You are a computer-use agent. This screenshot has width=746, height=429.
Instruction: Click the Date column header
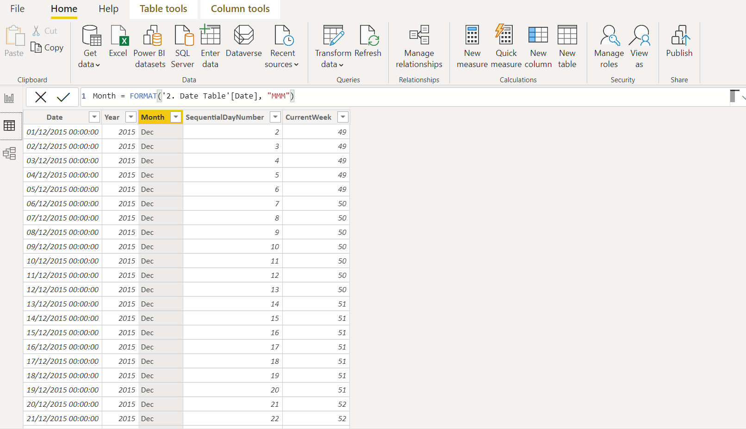click(55, 117)
